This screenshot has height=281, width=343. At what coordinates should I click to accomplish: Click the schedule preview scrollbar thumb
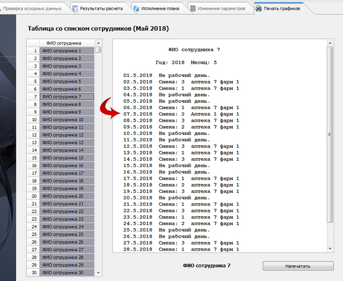coord(330,134)
